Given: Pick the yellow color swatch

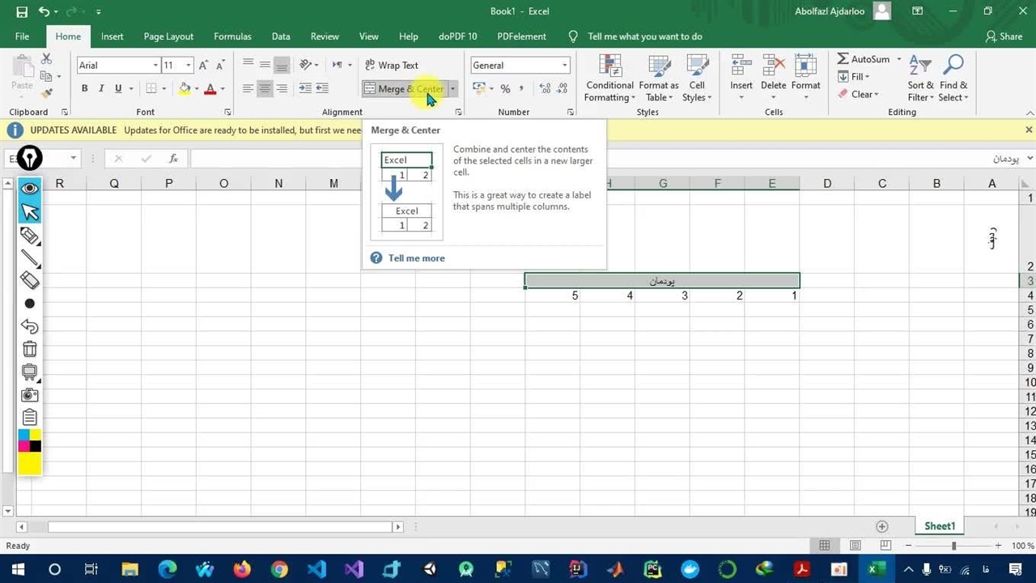Looking at the screenshot, I should tap(30, 464).
